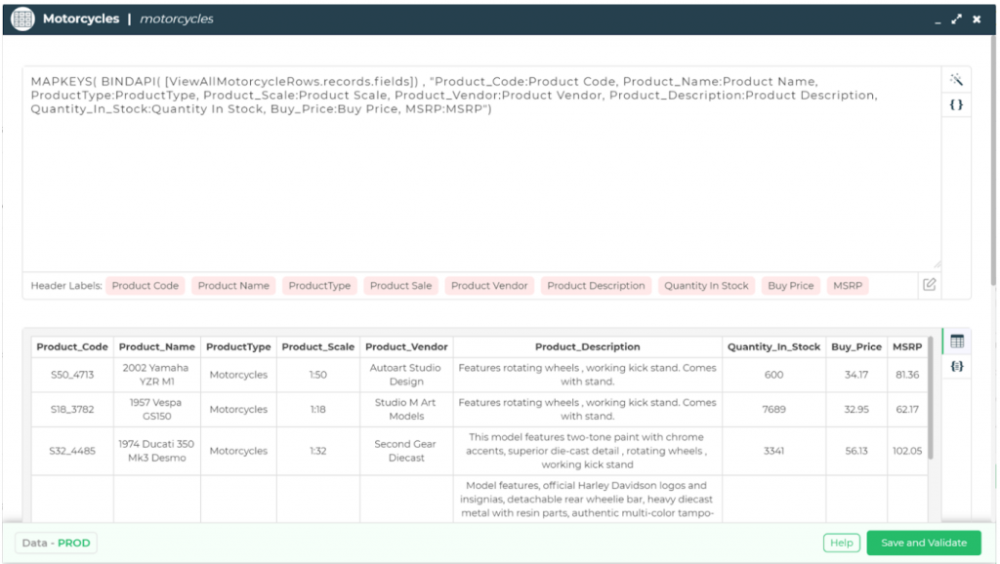Viewport: 1000px width, 564px height.
Task: Open the JSON results view icon
Action: [x=958, y=368]
